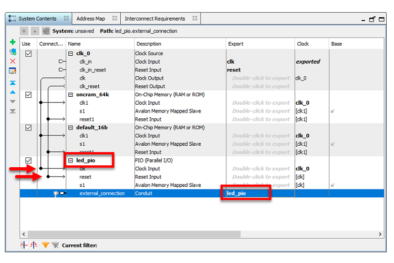Click the connection node on the oncram_64k clk1 row

pyautogui.click(x=40, y=103)
